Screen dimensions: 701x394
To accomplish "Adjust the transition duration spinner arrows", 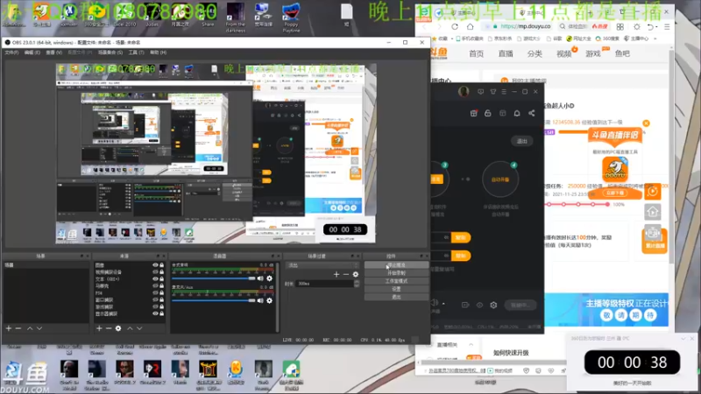I will tap(357, 284).
